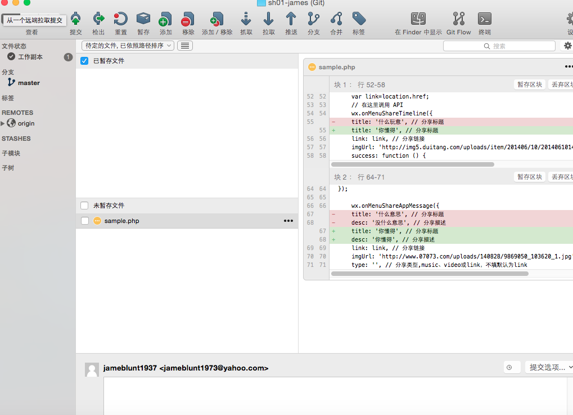Uncheck the 已暂存文件 checkbox
The height and width of the screenshot is (415, 573).
(84, 61)
